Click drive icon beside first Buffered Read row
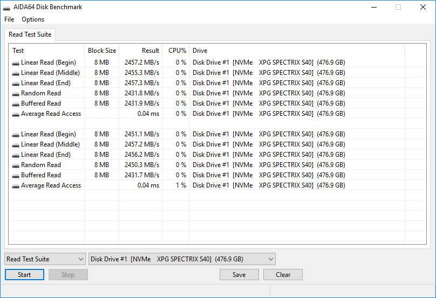This screenshot has width=436, height=298. pyautogui.click(x=16, y=103)
